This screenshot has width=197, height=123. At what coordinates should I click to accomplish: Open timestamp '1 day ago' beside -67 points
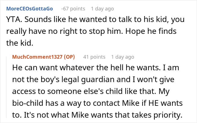point(102,9)
